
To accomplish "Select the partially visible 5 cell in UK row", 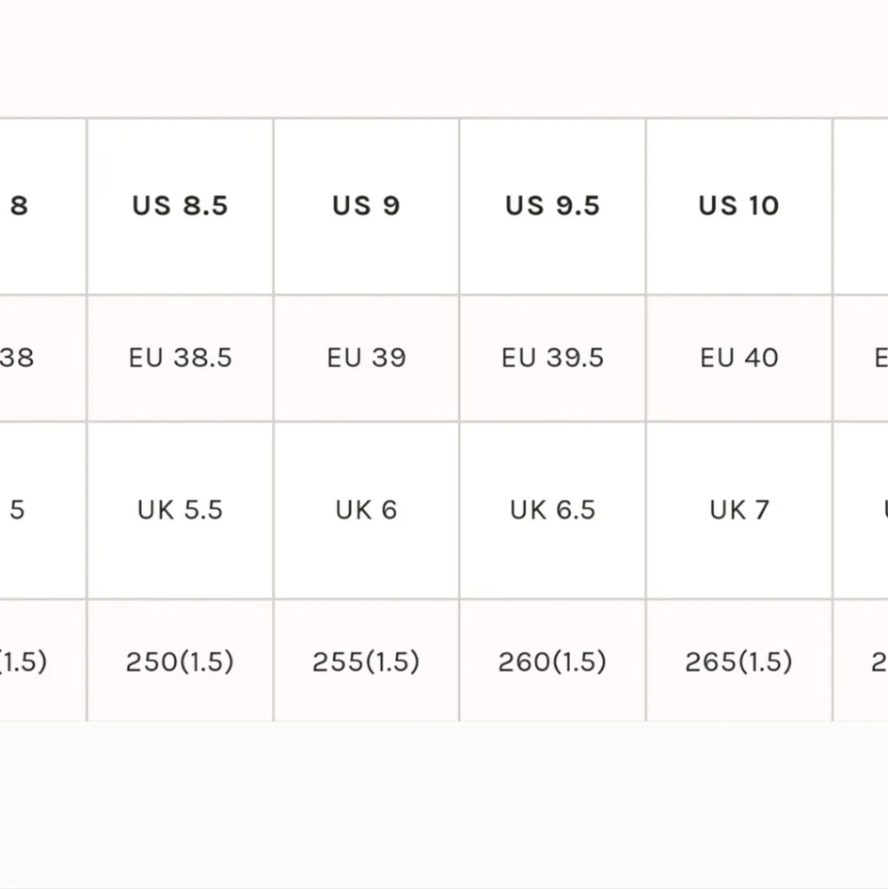I will tap(43, 510).
